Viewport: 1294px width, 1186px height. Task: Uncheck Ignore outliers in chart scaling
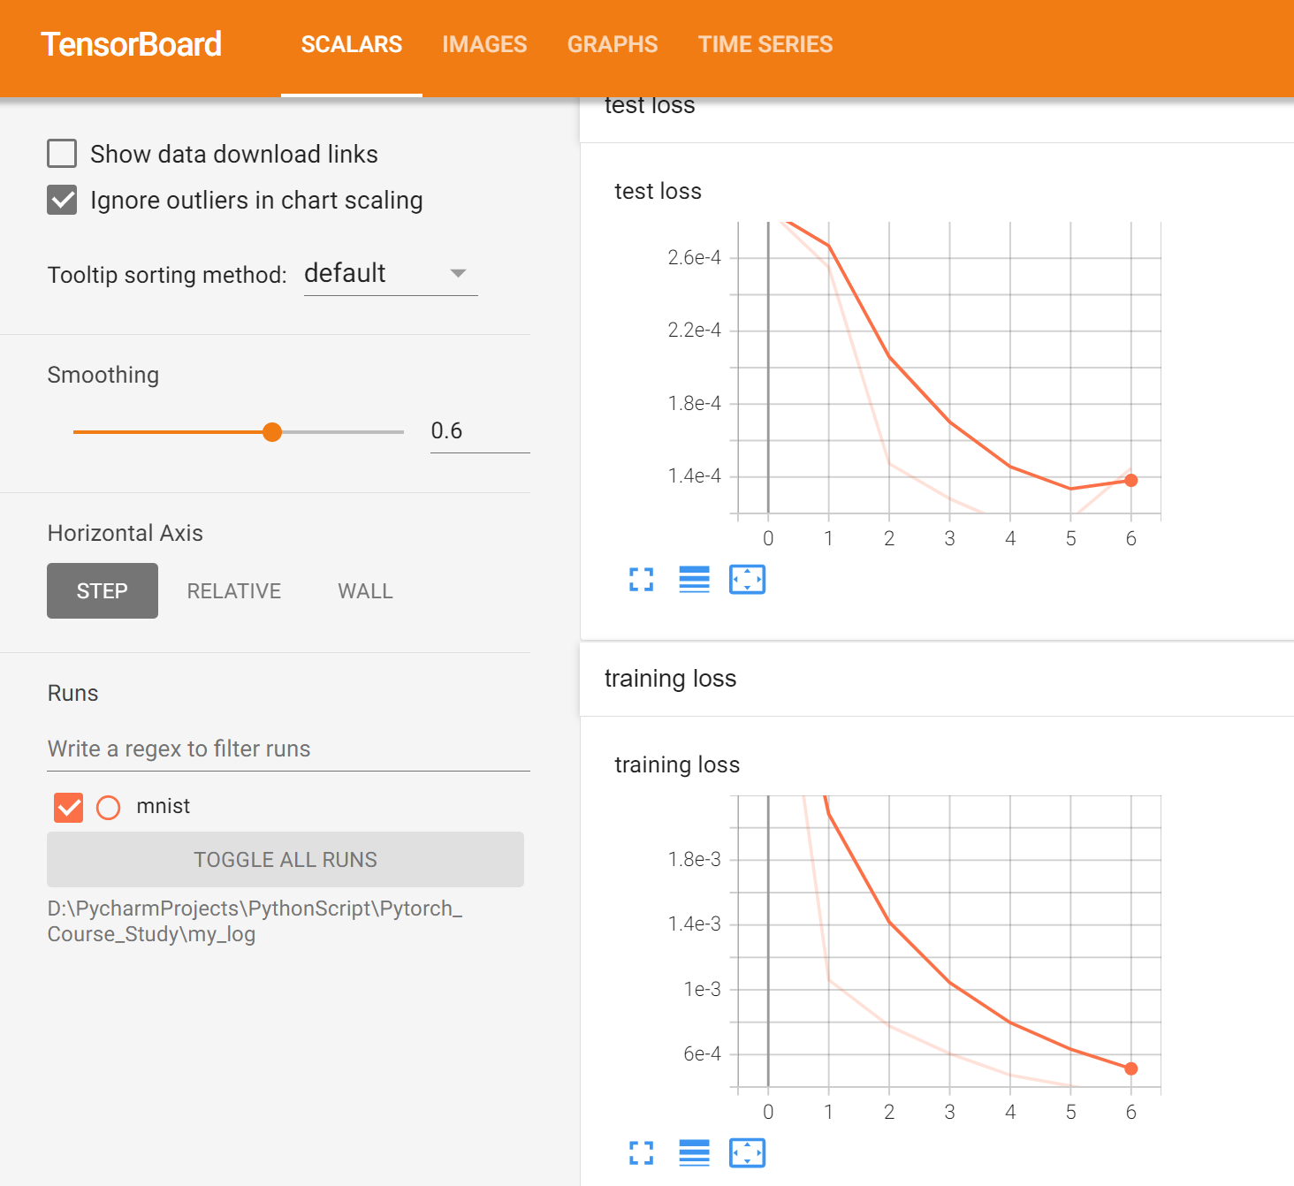(62, 200)
